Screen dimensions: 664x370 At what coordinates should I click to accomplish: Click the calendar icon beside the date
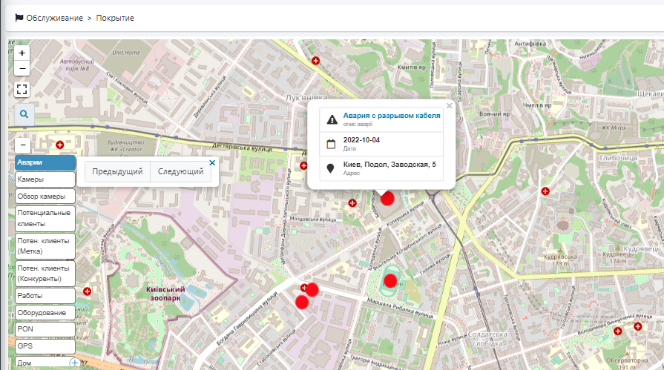[332, 144]
